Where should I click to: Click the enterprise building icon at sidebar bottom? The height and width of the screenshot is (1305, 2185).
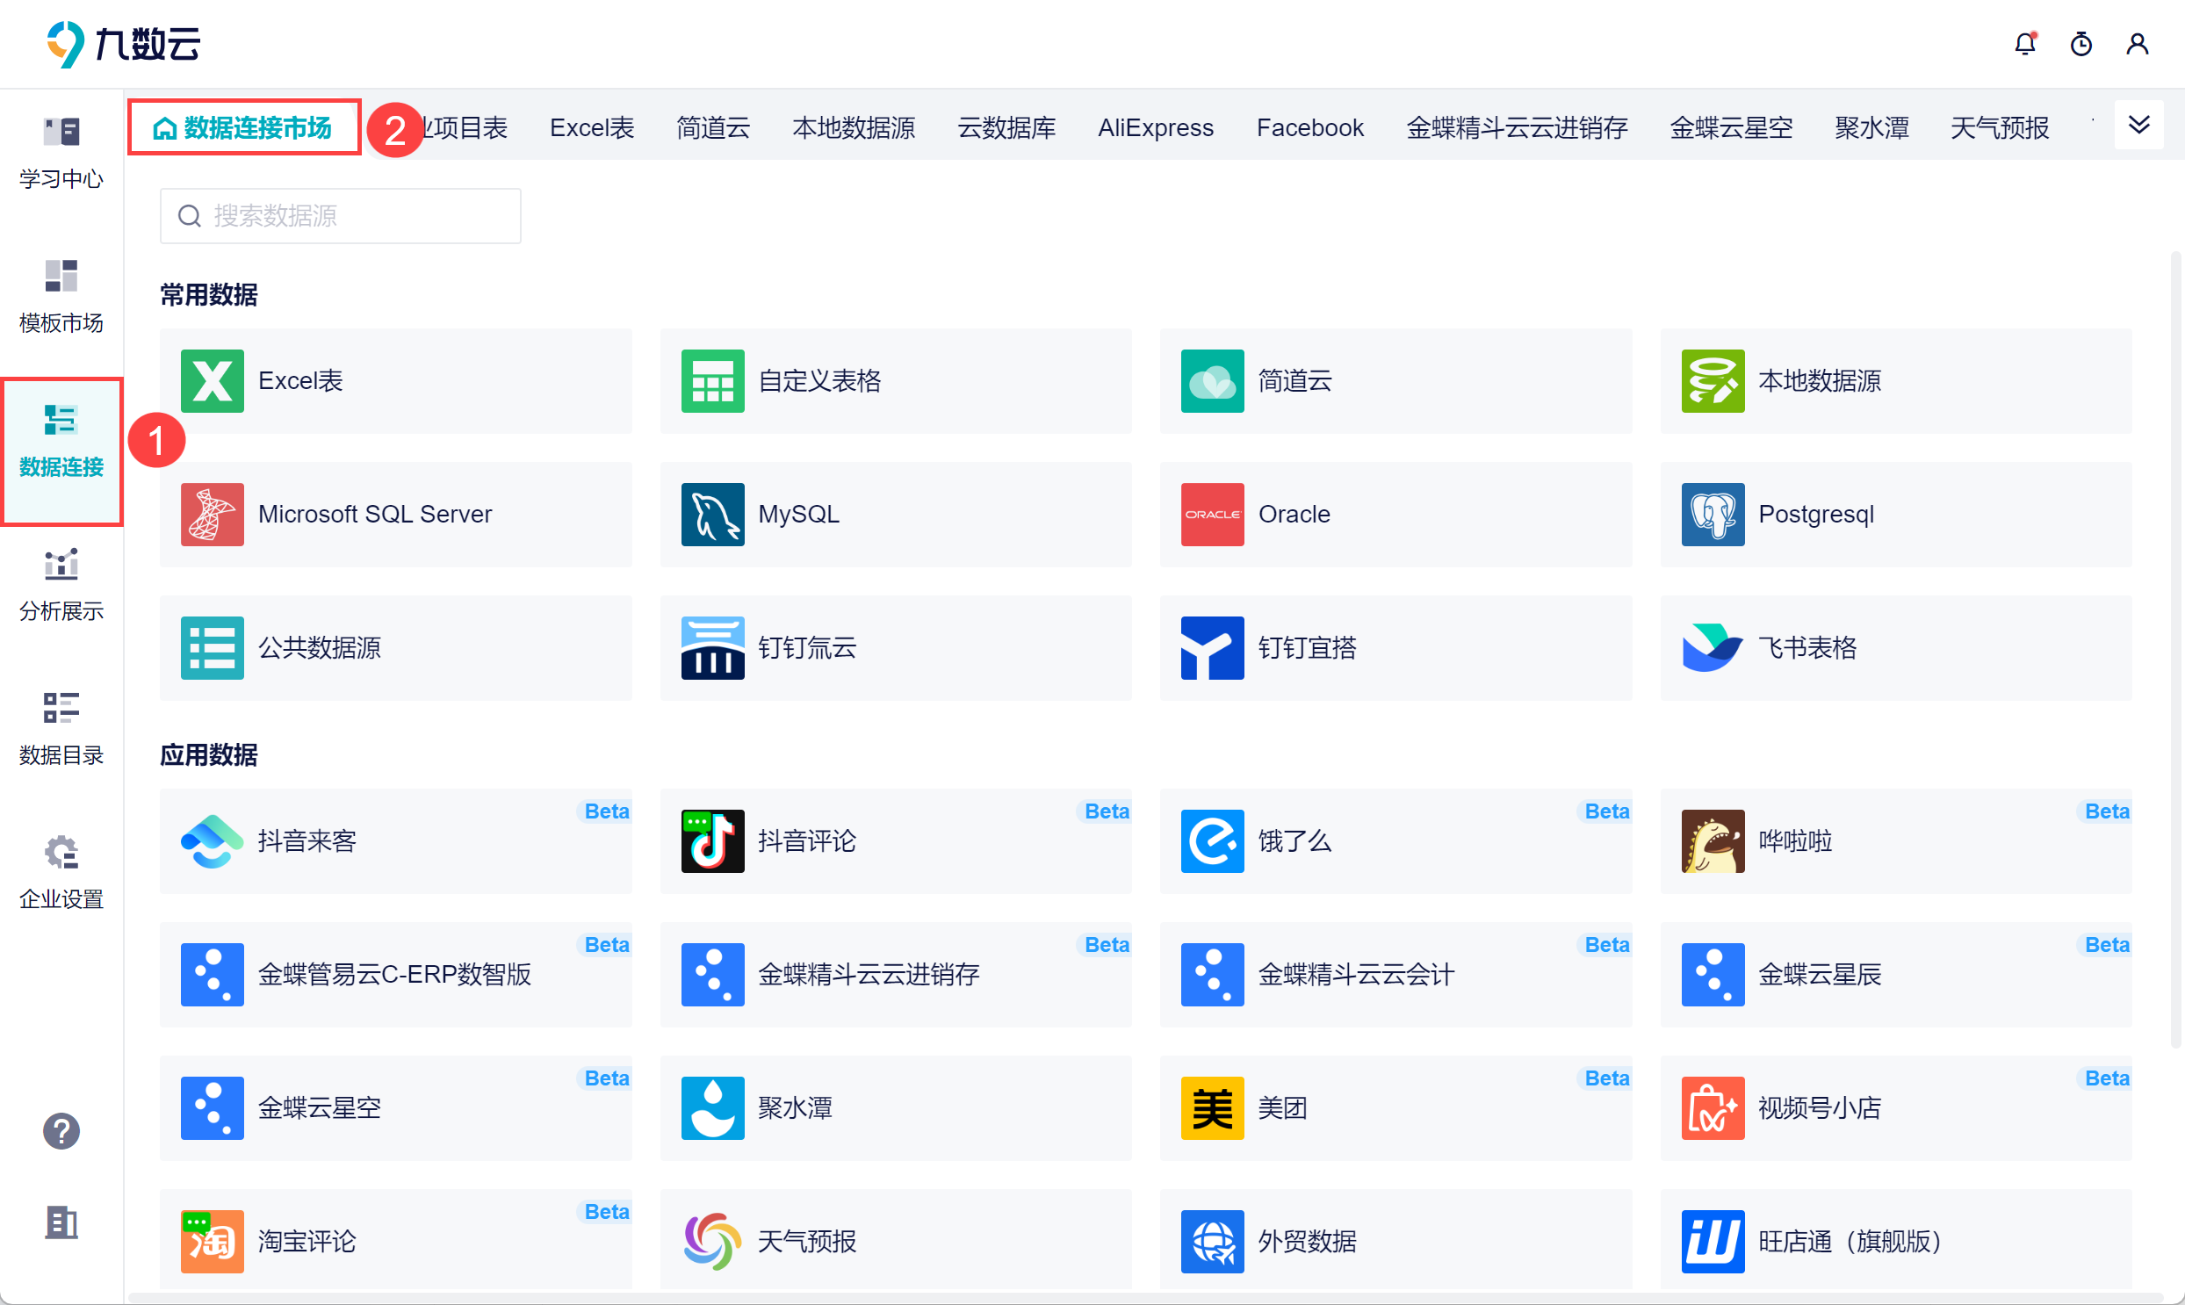point(61,1222)
